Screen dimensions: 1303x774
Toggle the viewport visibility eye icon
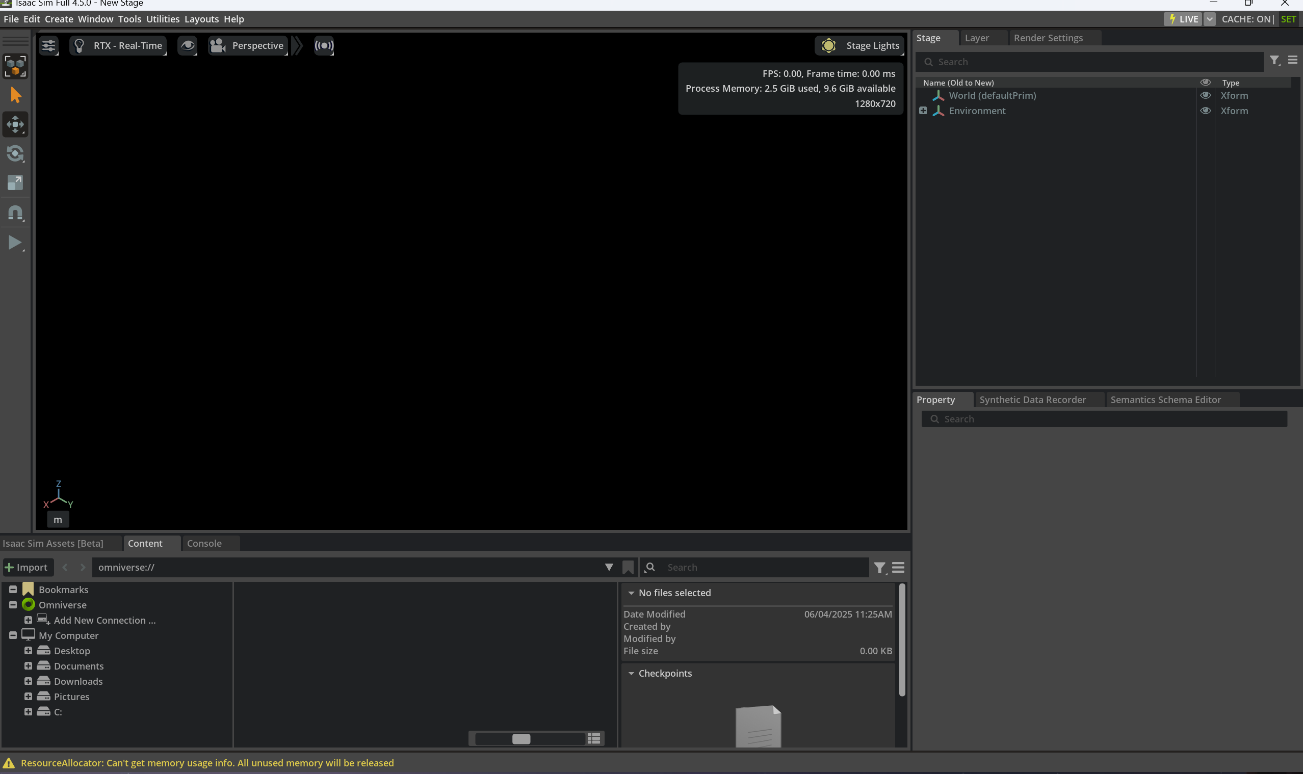[187, 45]
